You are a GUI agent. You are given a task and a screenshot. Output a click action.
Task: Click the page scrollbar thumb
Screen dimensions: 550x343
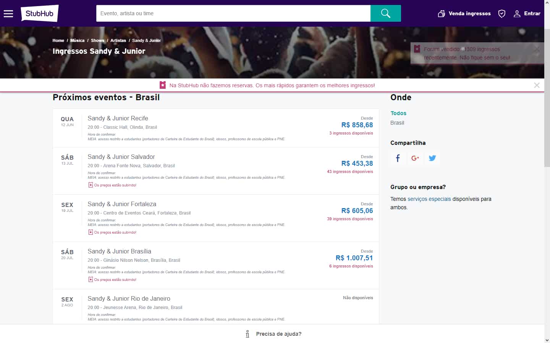pyautogui.click(x=547, y=98)
